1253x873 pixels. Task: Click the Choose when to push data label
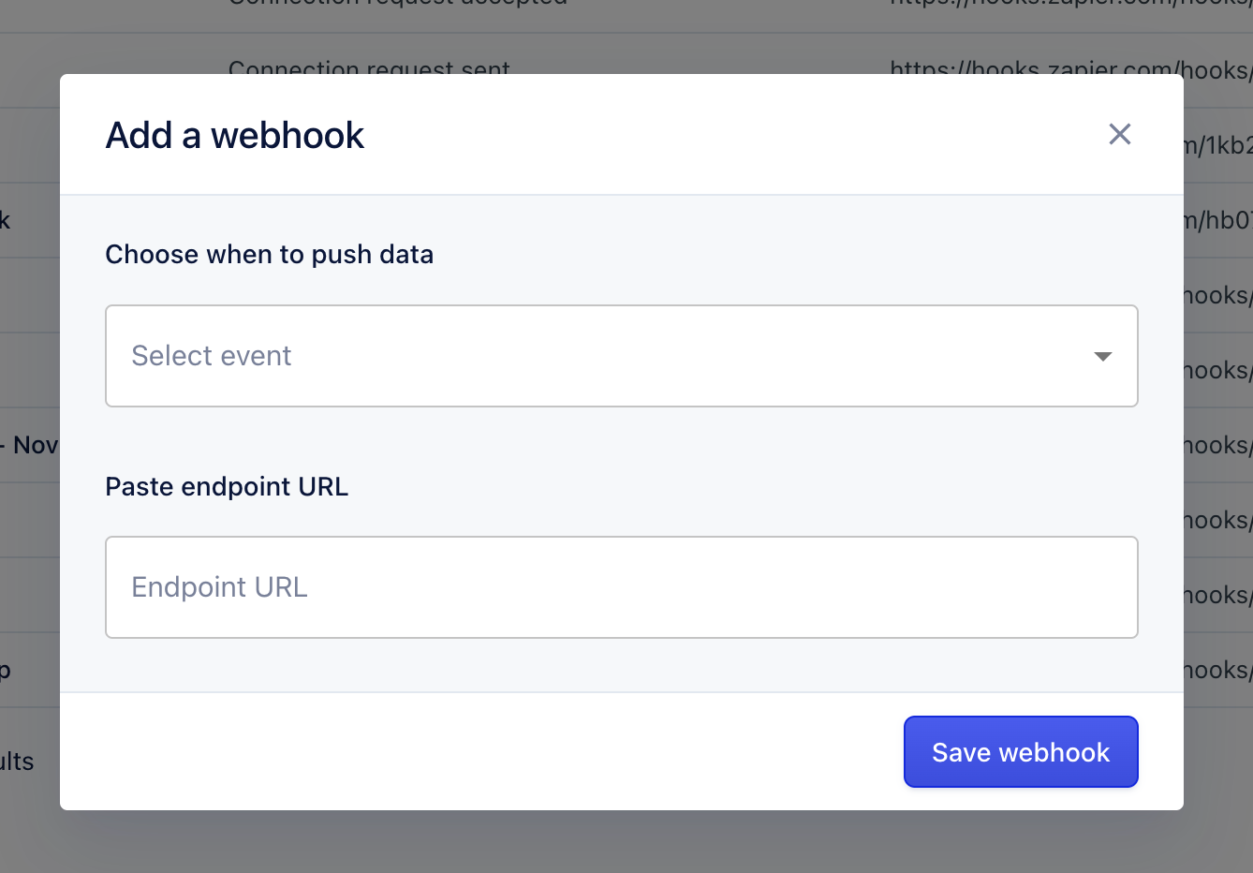(x=269, y=254)
